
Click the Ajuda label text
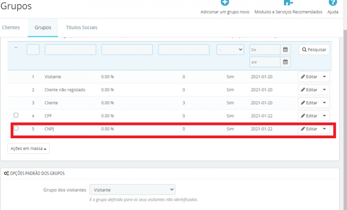click(333, 12)
